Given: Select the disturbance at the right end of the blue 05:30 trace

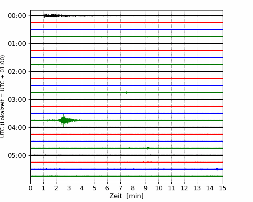Looking at the screenshot, I should tap(217, 169).
